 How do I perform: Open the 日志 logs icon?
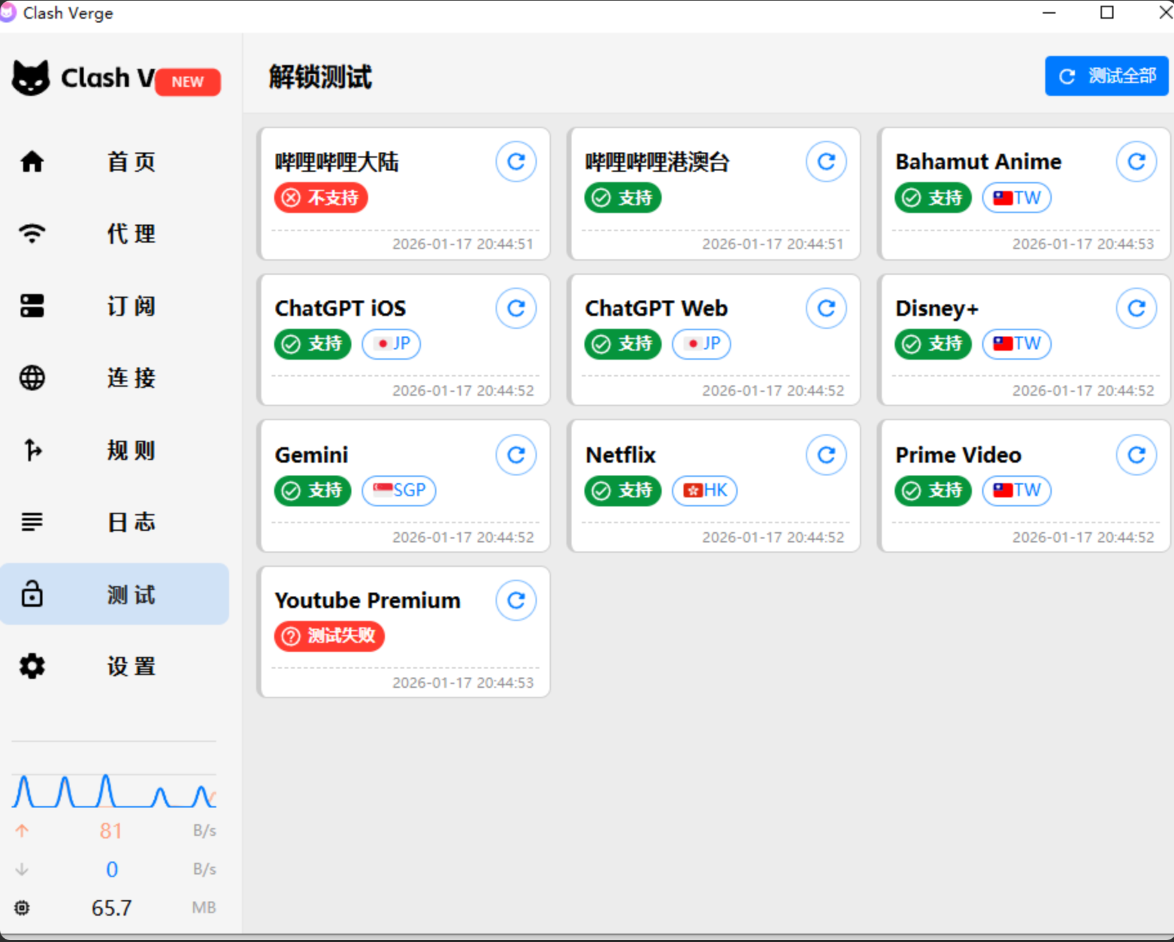point(32,522)
